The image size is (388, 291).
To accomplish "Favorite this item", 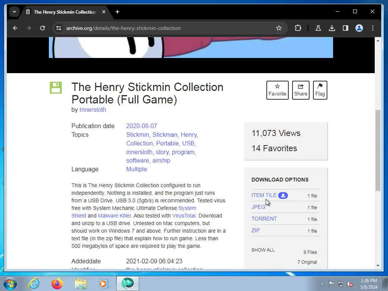I will (277, 90).
